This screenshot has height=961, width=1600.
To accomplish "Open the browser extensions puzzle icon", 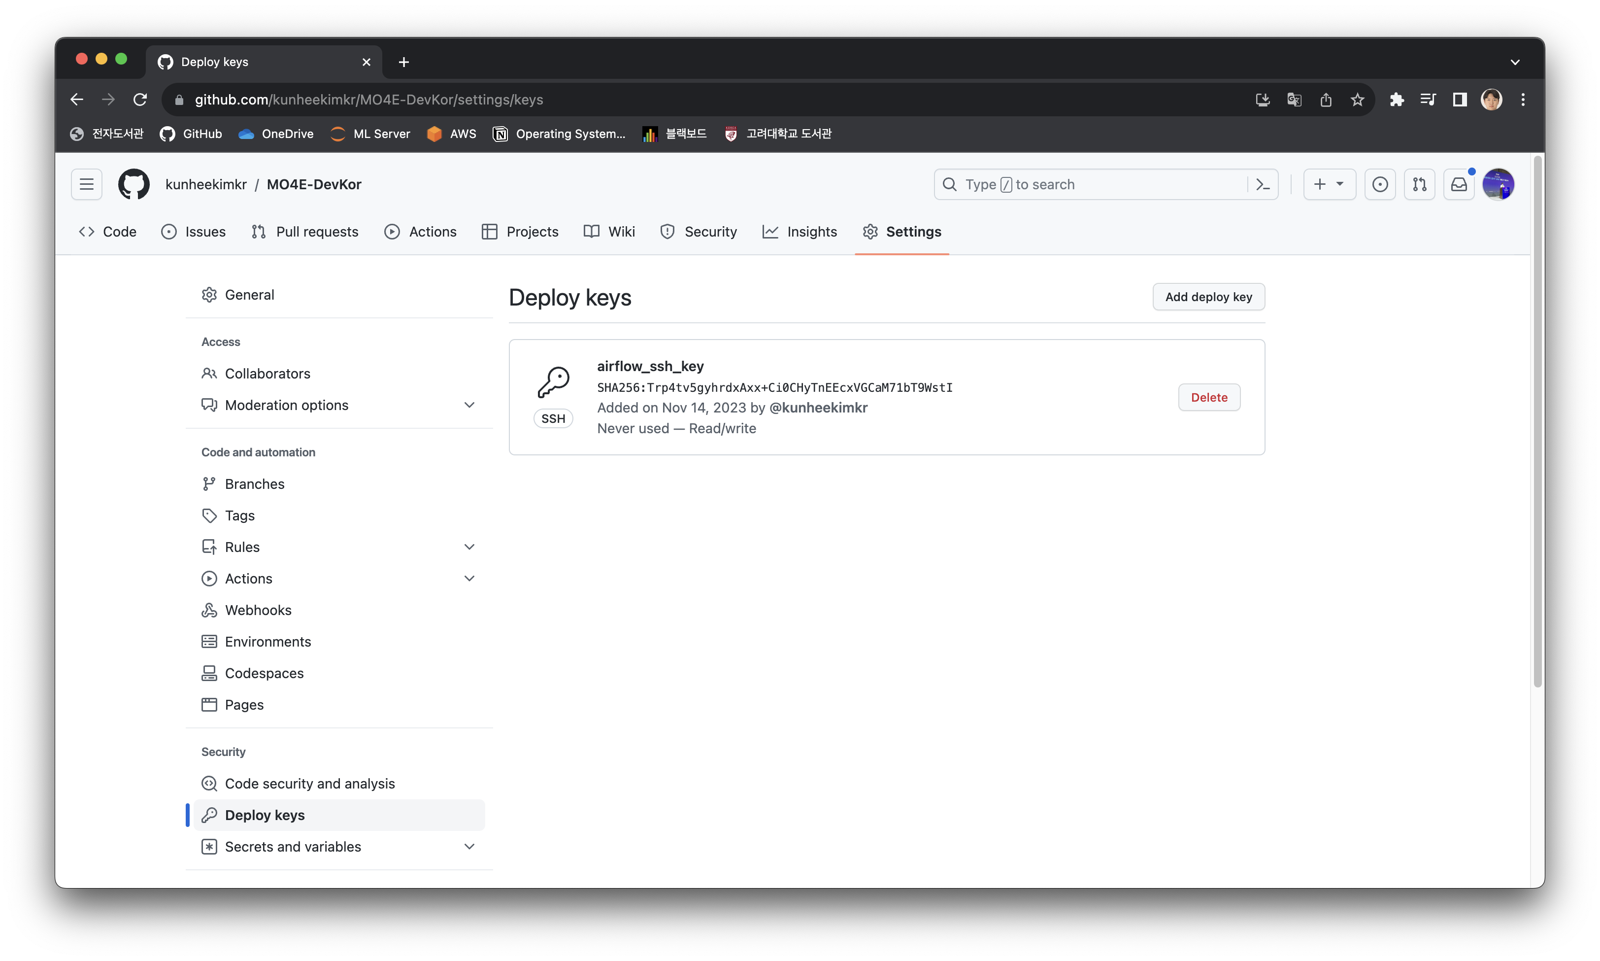I will point(1396,100).
